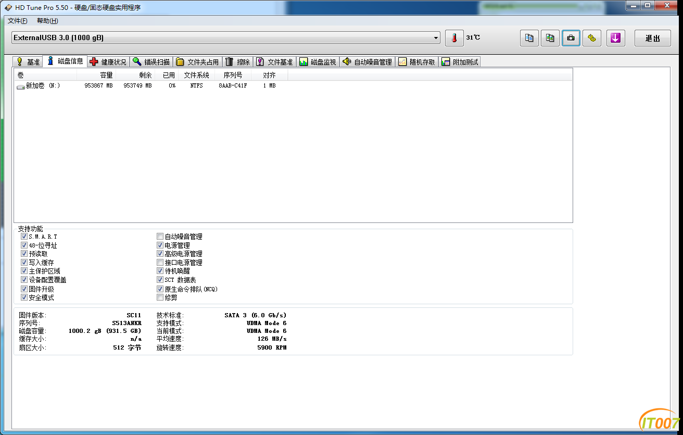Toggle the 待机唤醒 checkbox

(x=160, y=271)
